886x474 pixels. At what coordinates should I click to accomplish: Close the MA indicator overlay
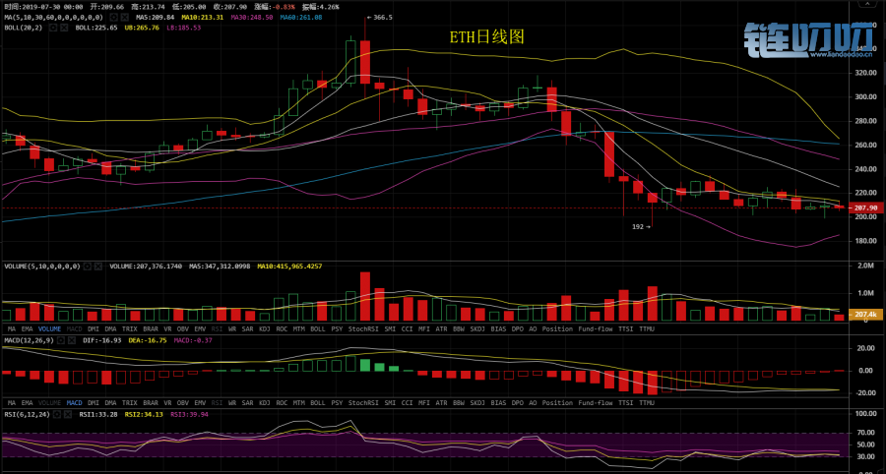tap(122, 17)
